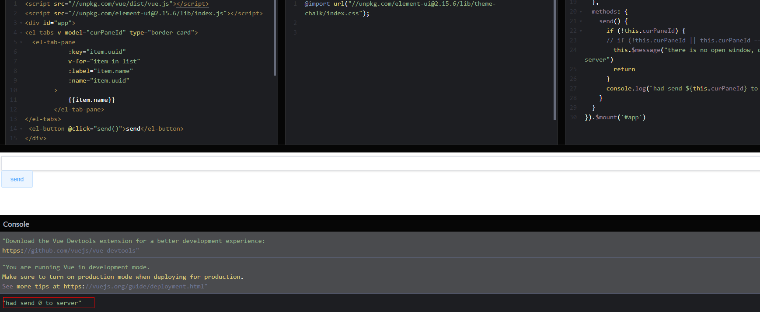This screenshot has height=312, width=760.
Task: Click the closing </el-tab-pane> tag
Action: (x=79, y=110)
